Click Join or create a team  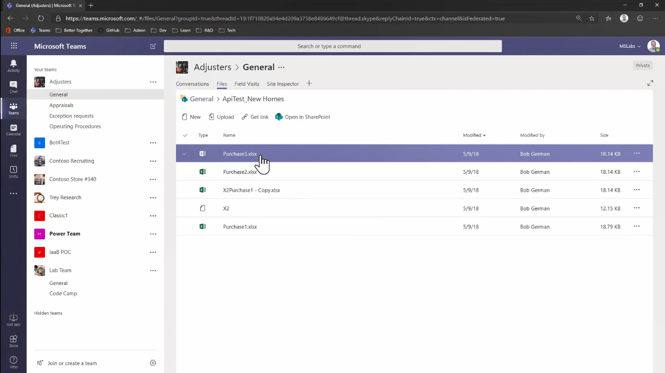click(x=67, y=363)
